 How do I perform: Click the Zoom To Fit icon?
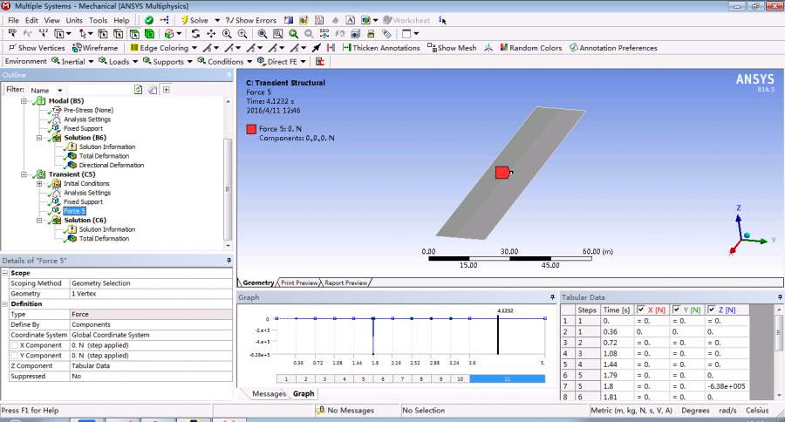(x=263, y=33)
